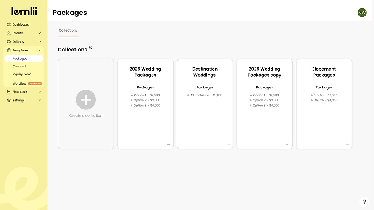Click Option 3 - $4,000 in Packages copy card
374x210 pixels.
pos(264,106)
